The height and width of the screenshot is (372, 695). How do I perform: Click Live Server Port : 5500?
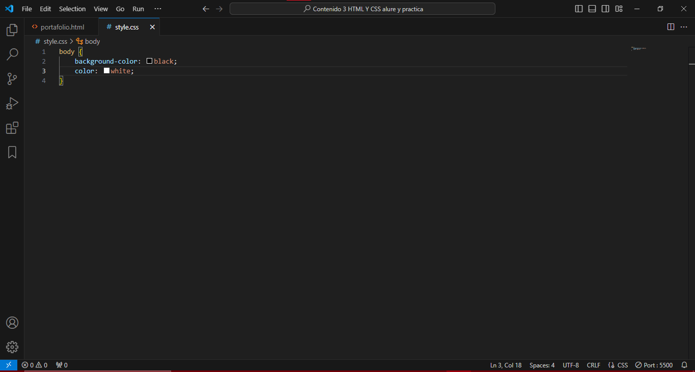[x=654, y=365]
